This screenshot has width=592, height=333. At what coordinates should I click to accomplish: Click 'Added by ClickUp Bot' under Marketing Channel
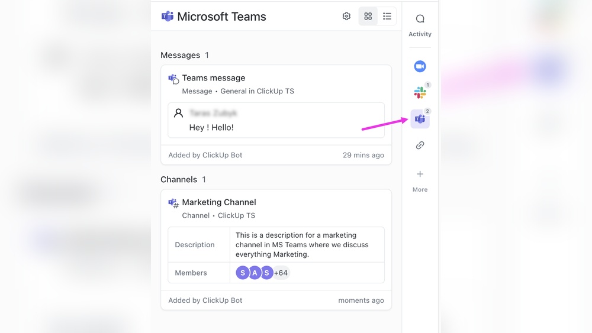(x=205, y=300)
